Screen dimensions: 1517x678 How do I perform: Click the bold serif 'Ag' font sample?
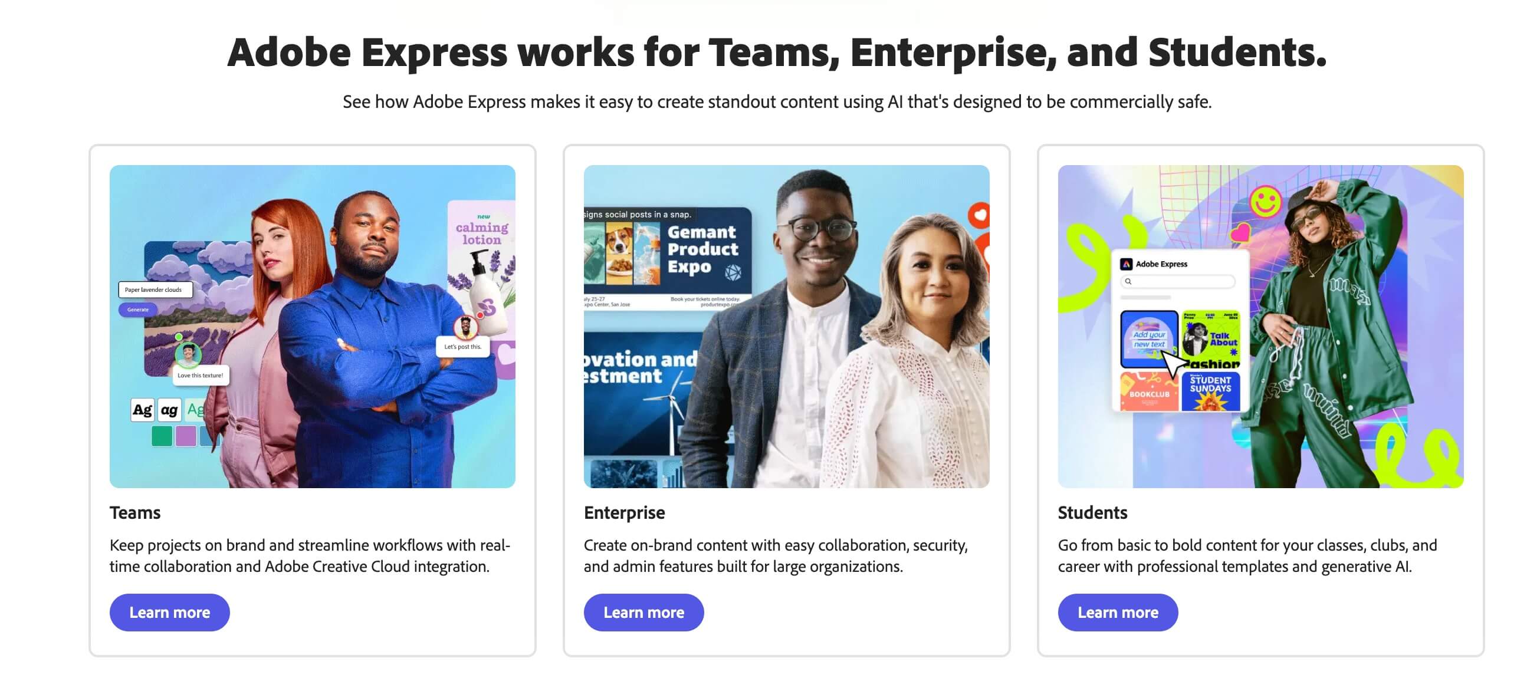click(x=142, y=410)
